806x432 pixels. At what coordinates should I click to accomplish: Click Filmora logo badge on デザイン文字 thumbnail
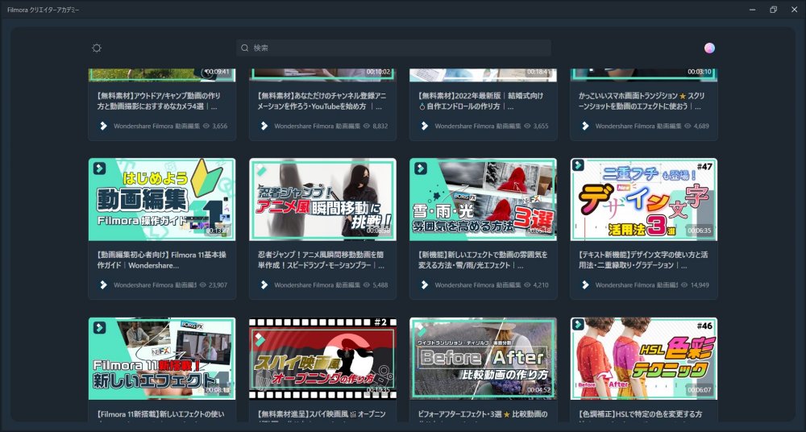click(578, 165)
